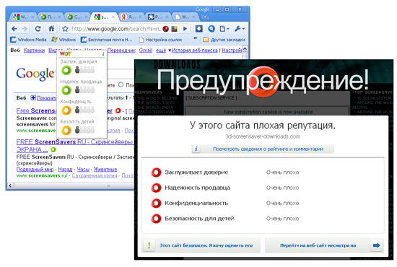Go back with the browser back arrow
The width and height of the screenshot is (397, 267).
14,29
